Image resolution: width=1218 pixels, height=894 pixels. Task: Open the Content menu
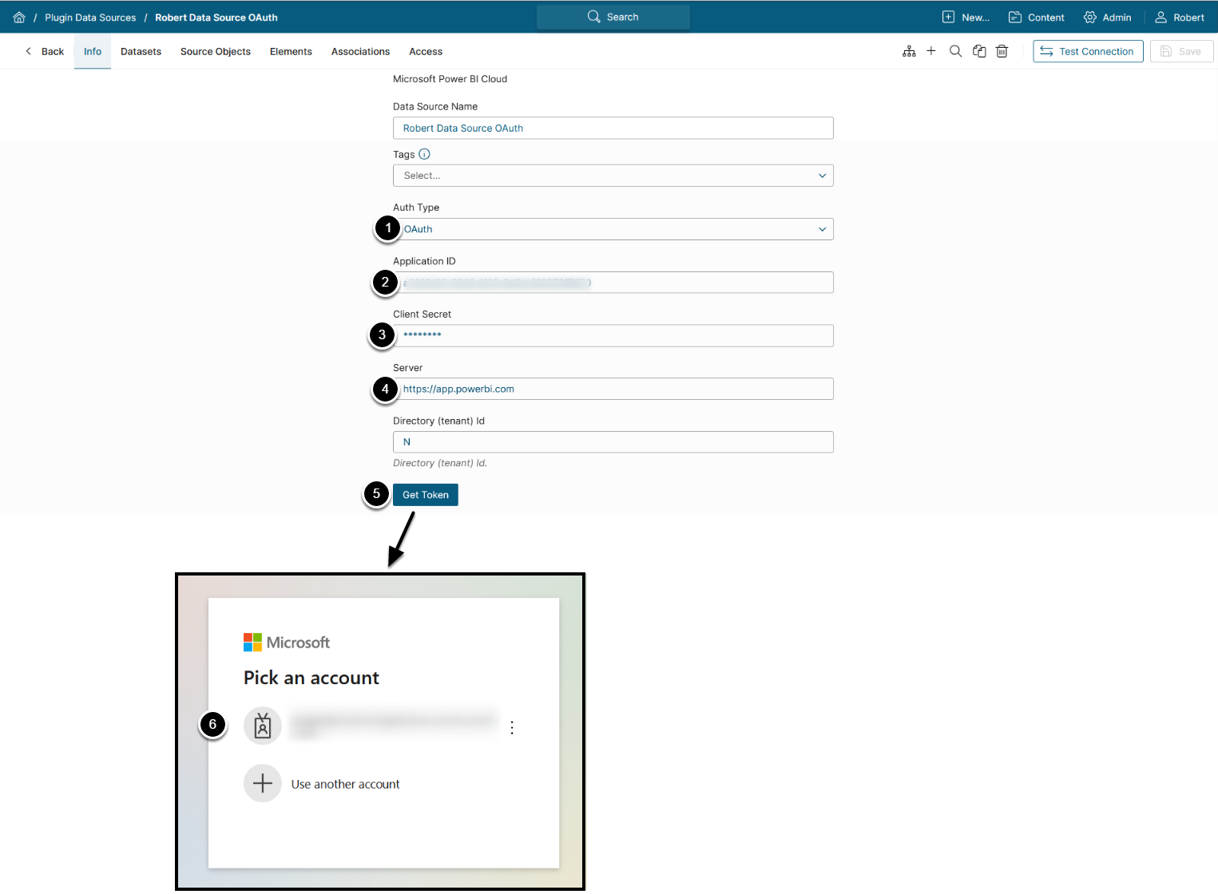1036,17
